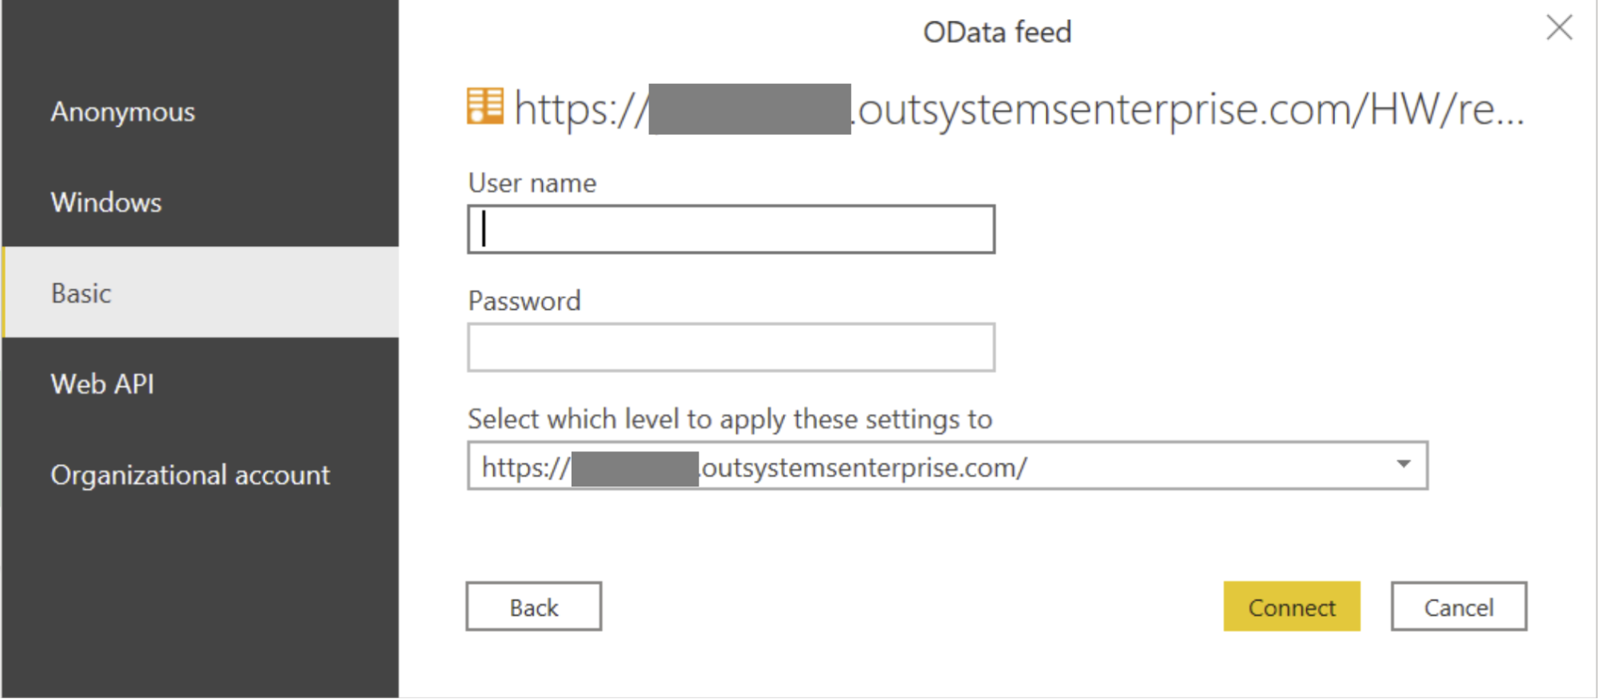
Task: Open the Web API authentication tab
Action: pos(102,384)
